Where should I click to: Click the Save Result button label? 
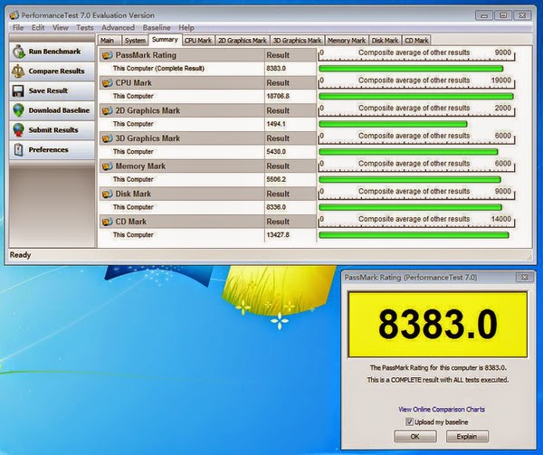48,90
